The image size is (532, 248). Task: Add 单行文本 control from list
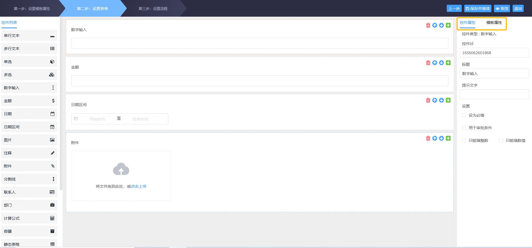click(x=29, y=36)
